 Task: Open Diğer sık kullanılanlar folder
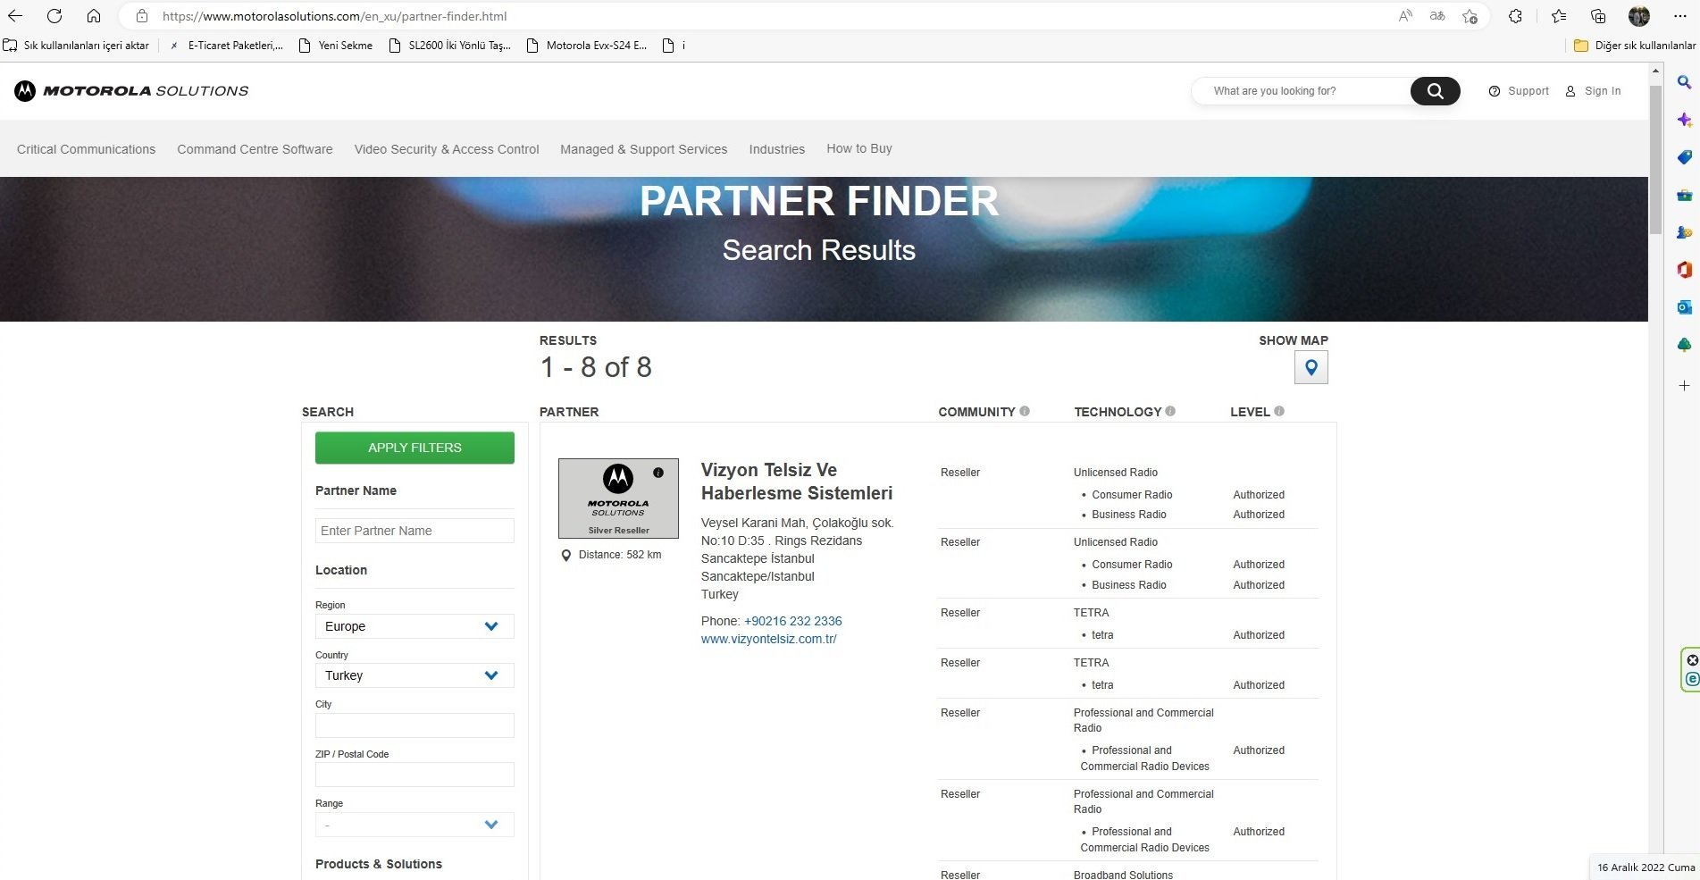(x=1635, y=45)
